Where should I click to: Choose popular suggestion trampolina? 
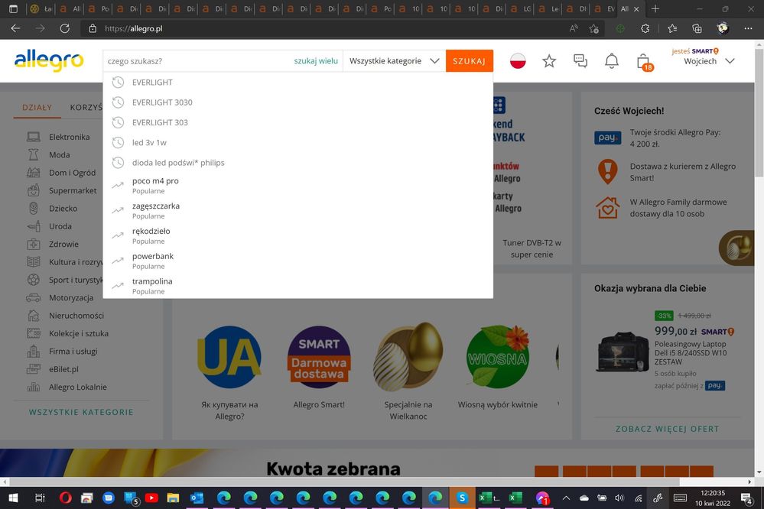(297, 286)
